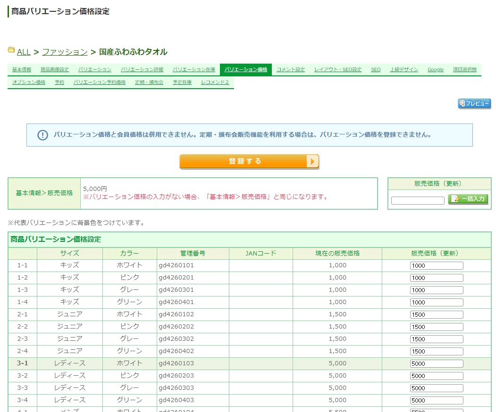Click management number gd4260201
The width and height of the screenshot is (496, 412).
click(x=176, y=278)
